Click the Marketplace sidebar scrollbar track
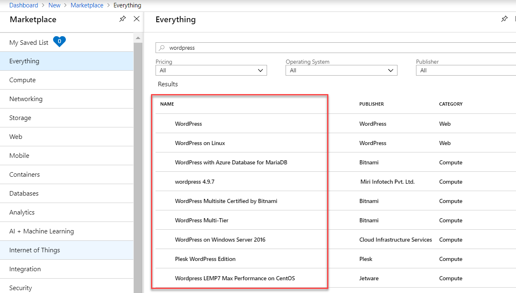516x293 pixels. tap(138, 167)
